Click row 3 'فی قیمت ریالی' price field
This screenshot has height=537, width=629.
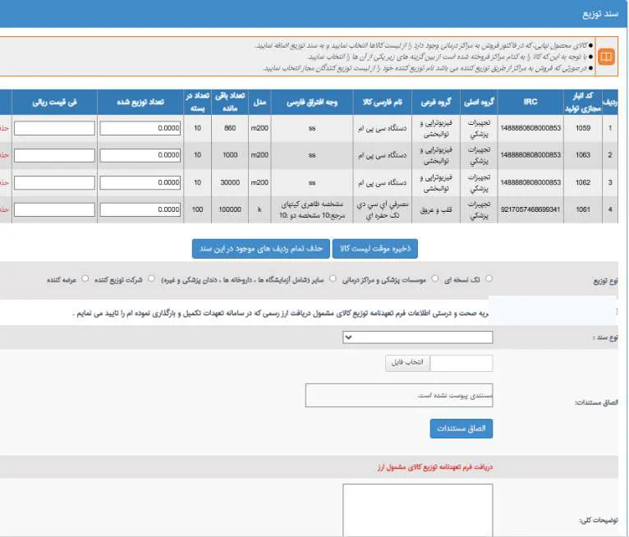click(54, 182)
